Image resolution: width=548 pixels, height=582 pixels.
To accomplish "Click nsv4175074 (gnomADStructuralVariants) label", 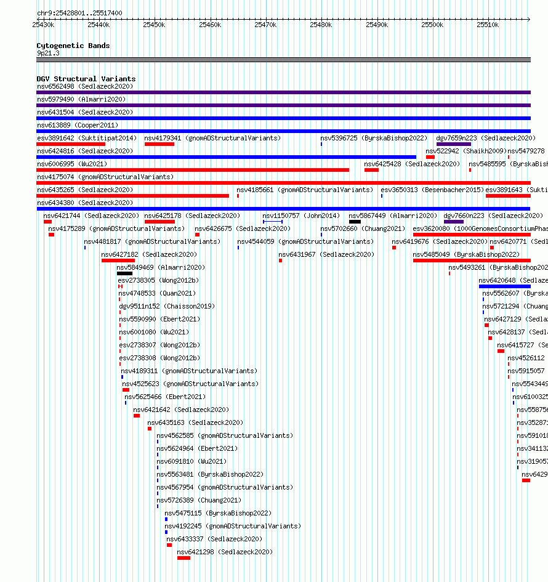I will (x=105, y=177).
